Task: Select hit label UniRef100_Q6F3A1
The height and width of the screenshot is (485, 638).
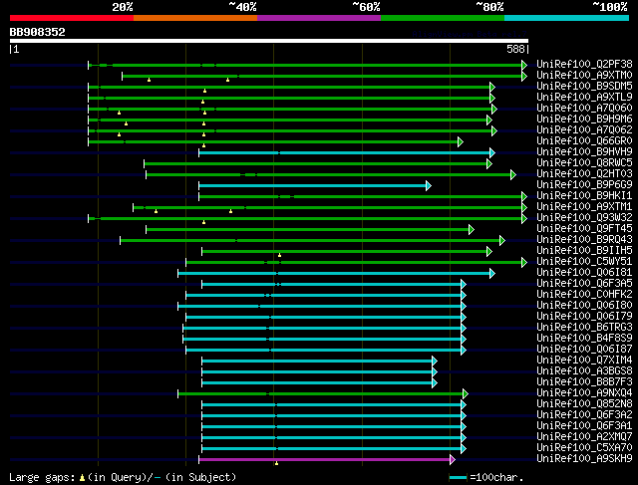Action: pyautogui.click(x=584, y=426)
